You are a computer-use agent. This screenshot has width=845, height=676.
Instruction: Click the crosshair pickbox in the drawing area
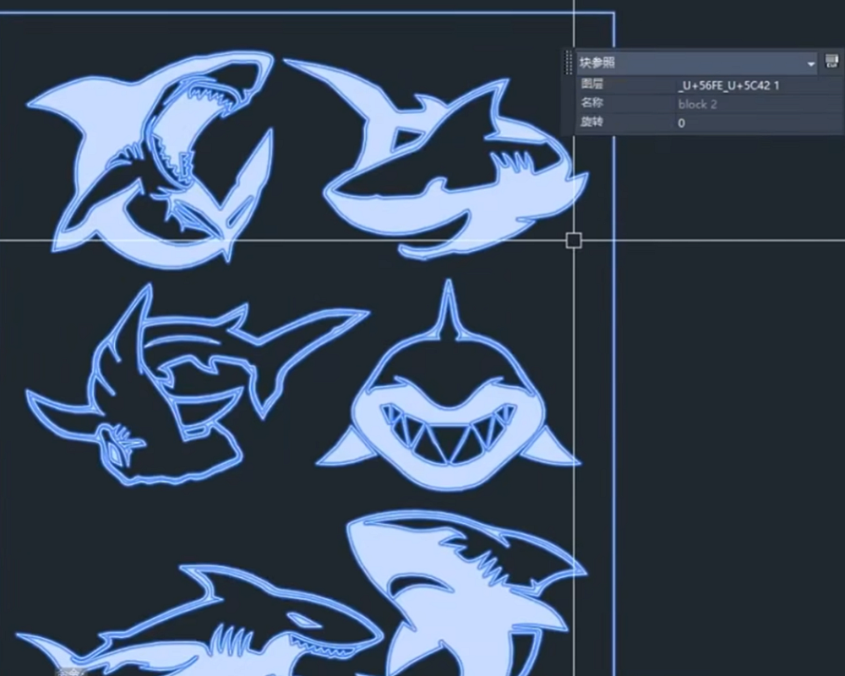[572, 240]
